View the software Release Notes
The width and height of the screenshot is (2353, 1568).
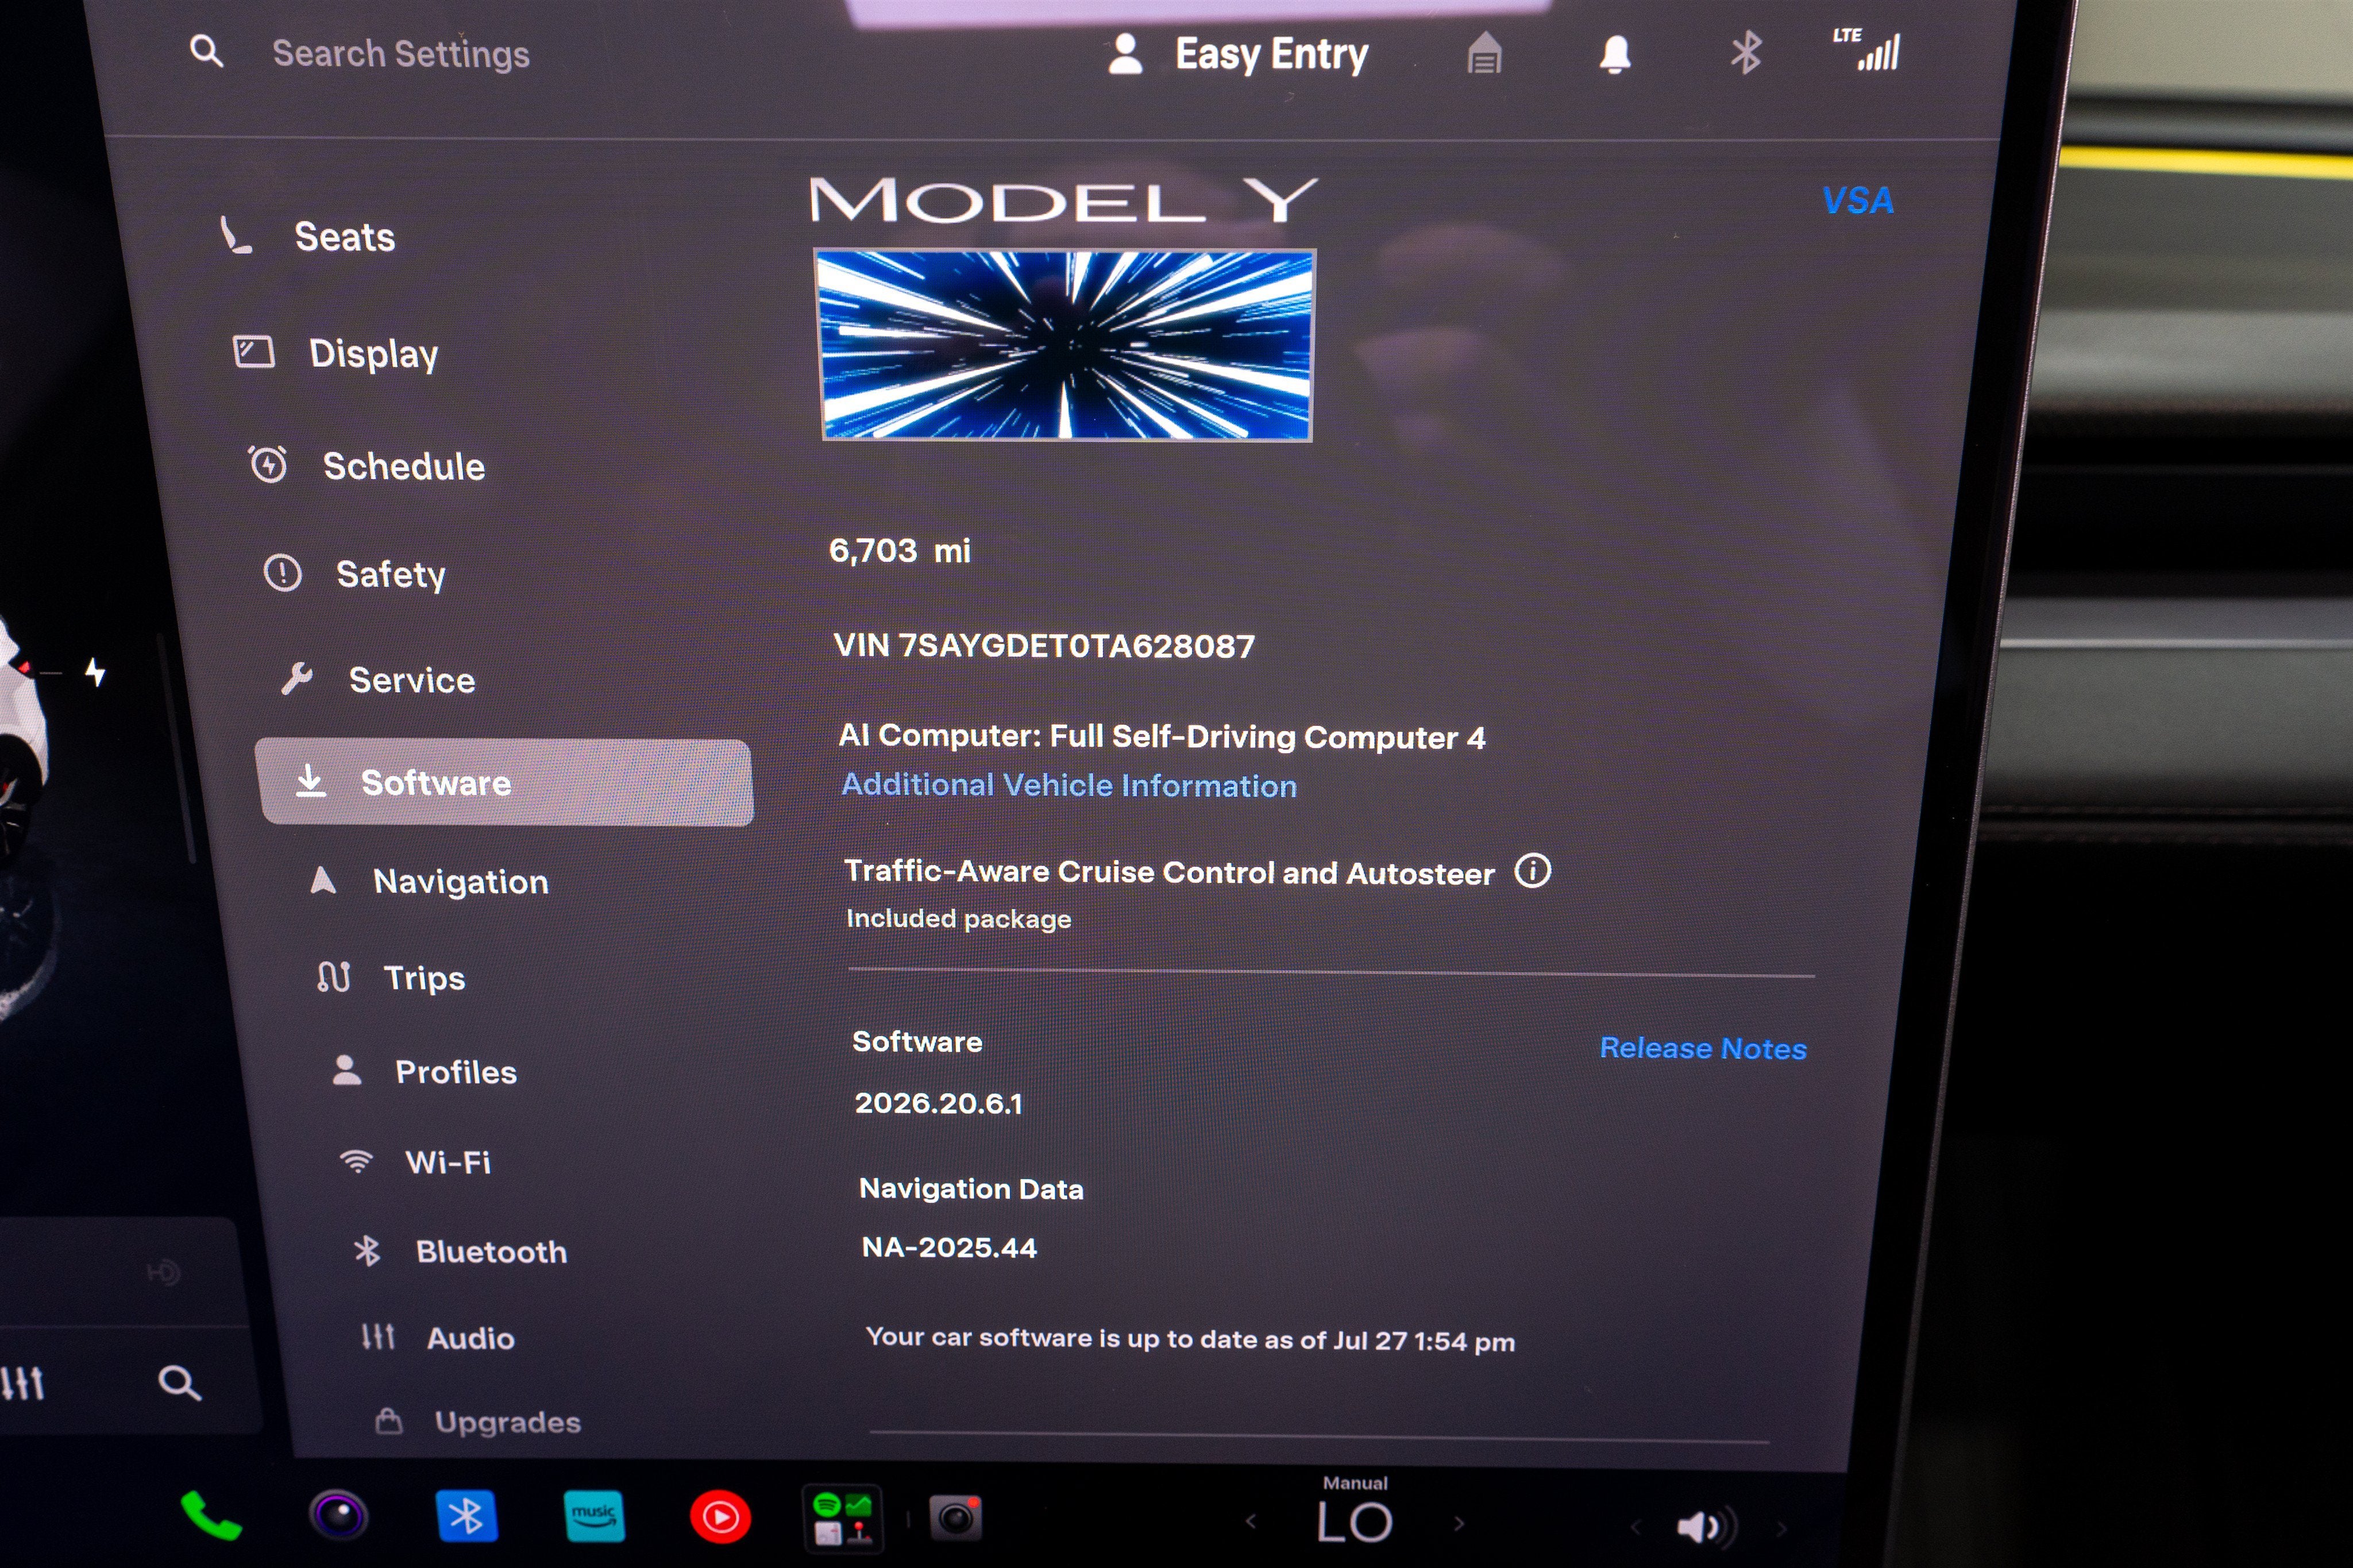tap(1703, 1048)
